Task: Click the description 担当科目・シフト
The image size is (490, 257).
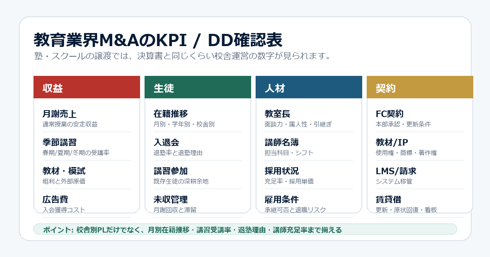Action: click(x=289, y=153)
